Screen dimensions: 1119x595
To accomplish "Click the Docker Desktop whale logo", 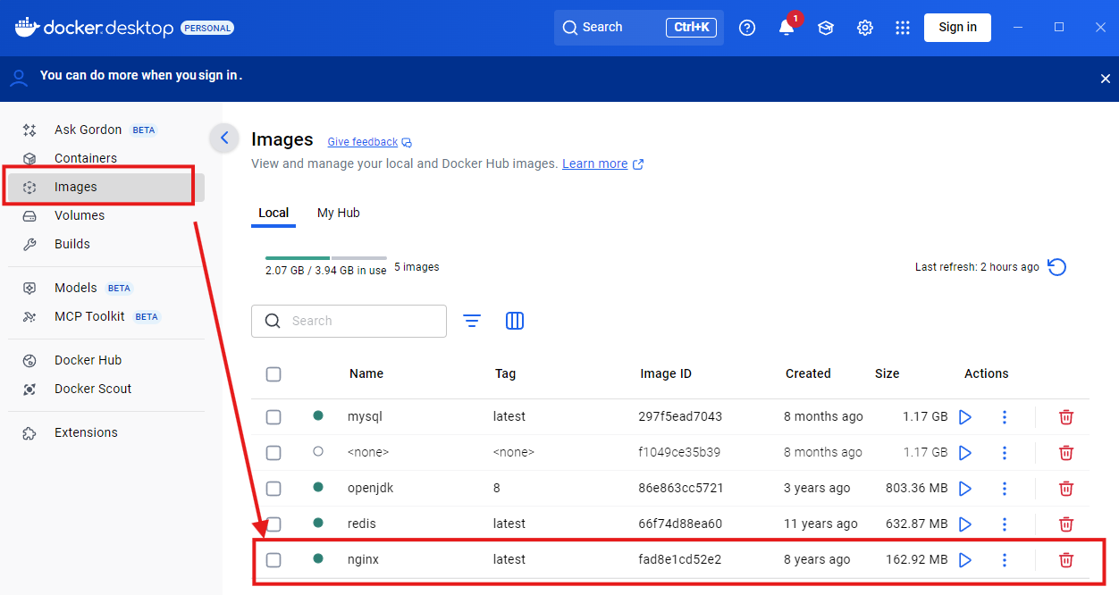I will click(27, 27).
